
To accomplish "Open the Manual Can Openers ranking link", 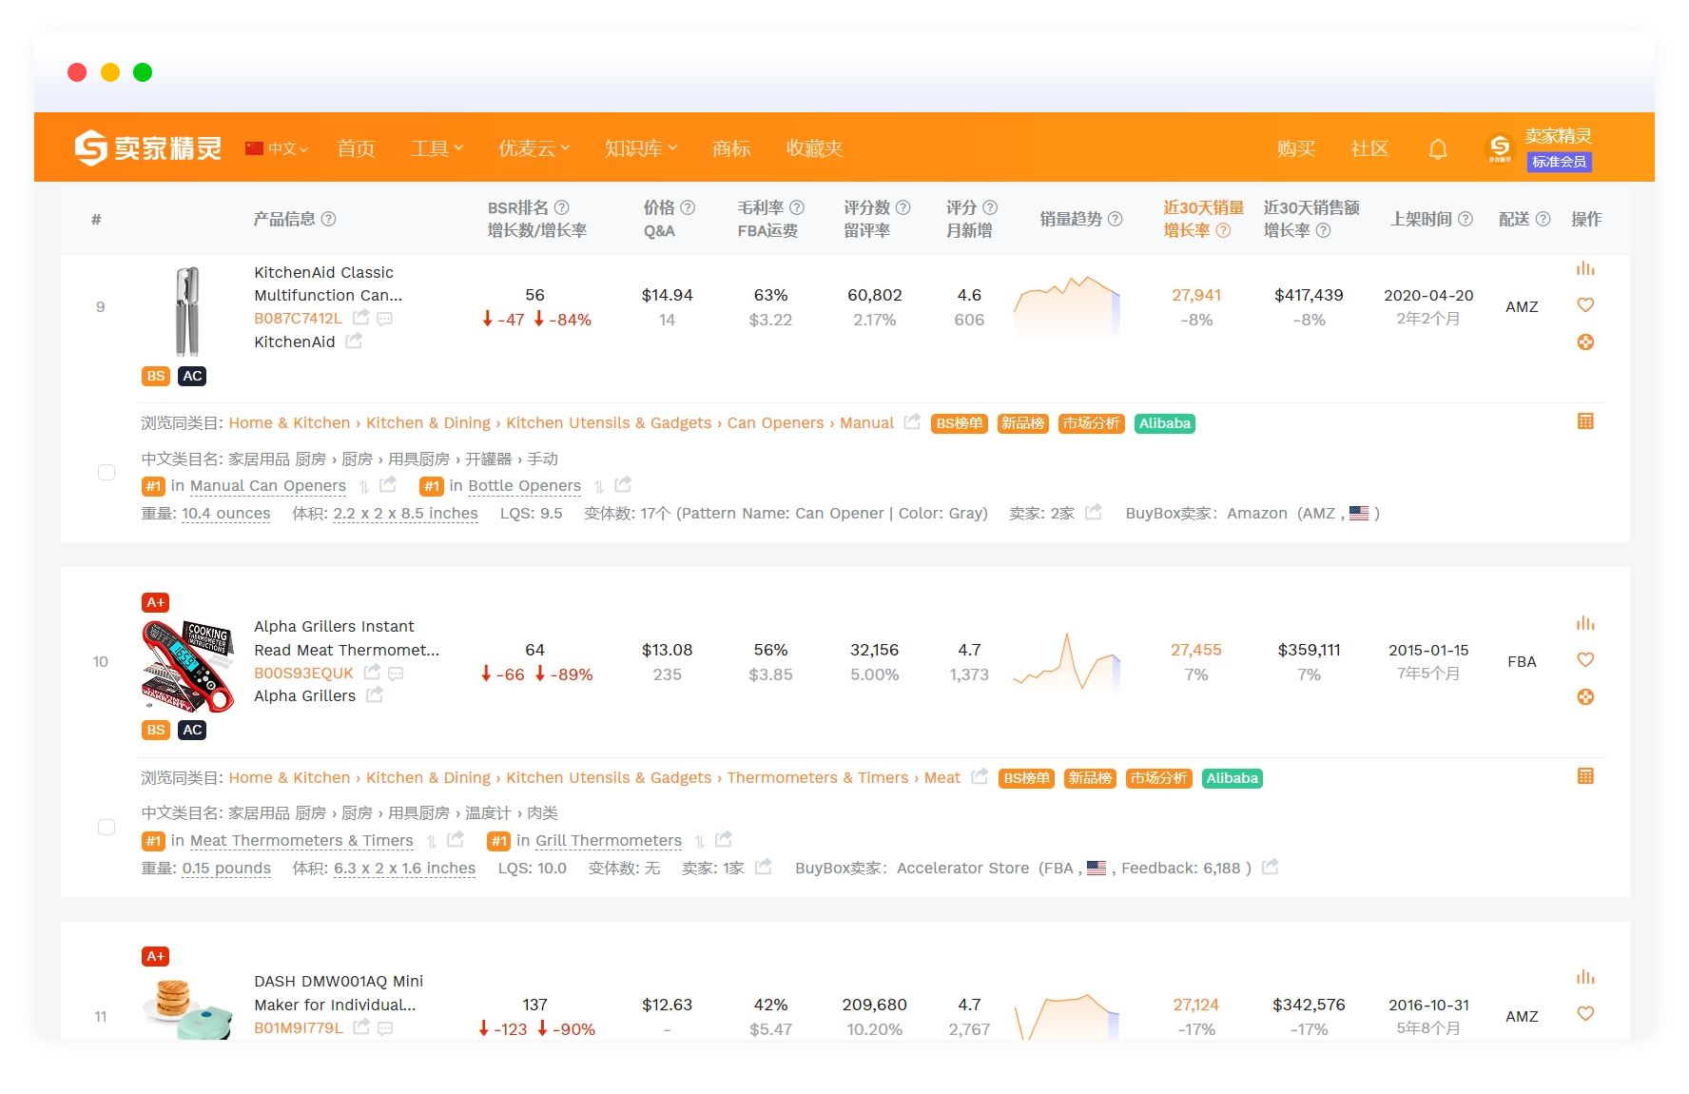I will 268,486.
